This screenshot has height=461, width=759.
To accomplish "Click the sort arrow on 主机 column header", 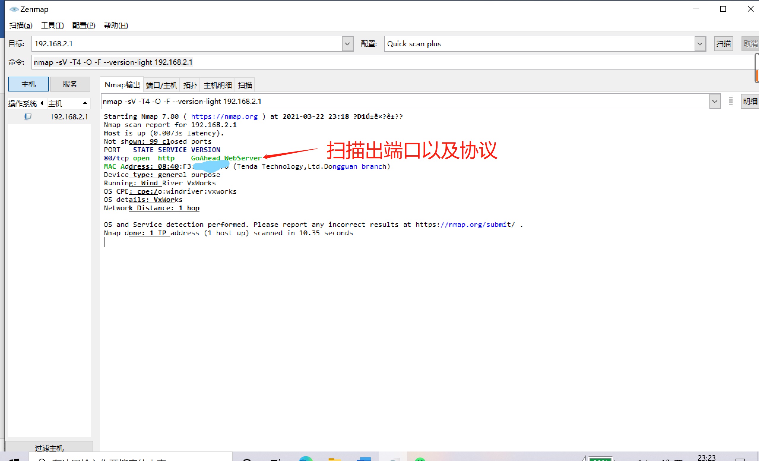I will (85, 103).
